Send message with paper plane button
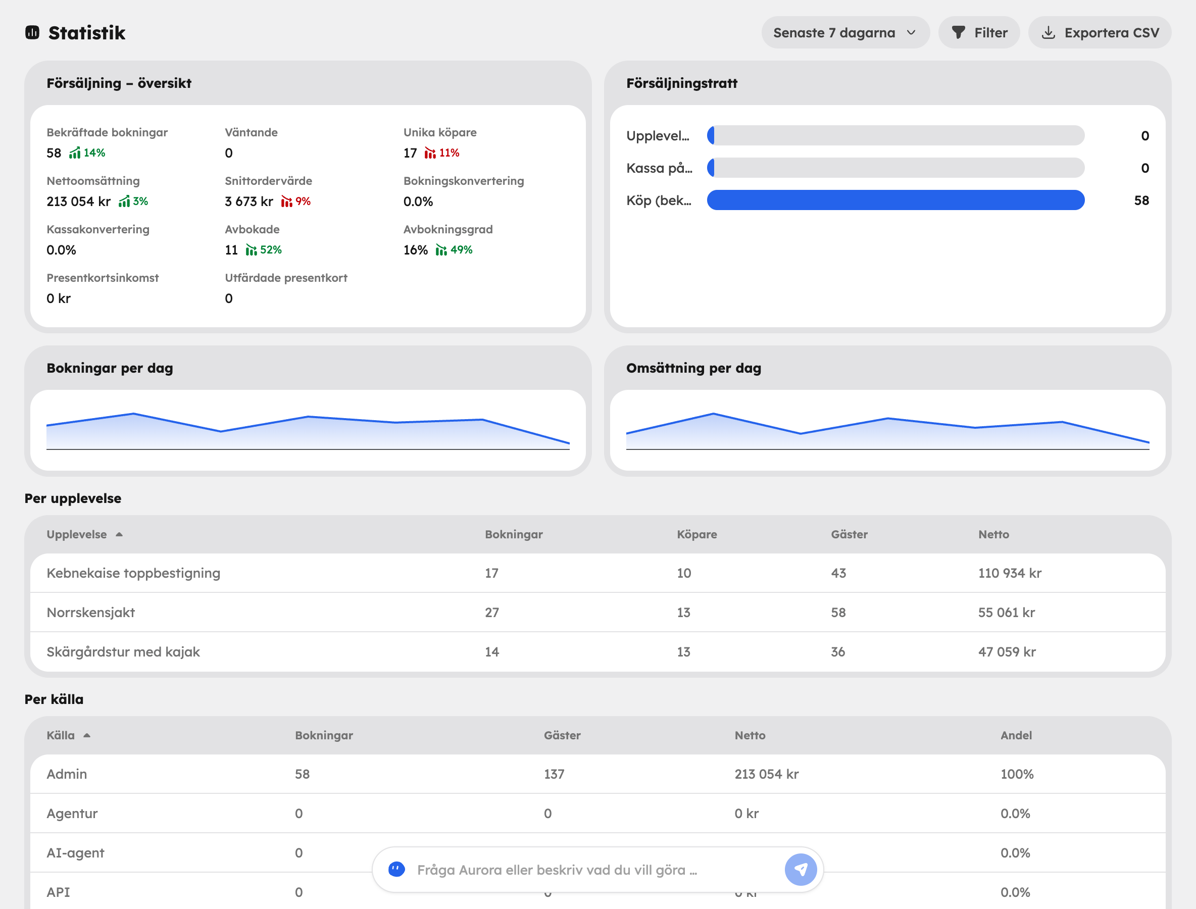Viewport: 1196px width, 909px height. (801, 870)
